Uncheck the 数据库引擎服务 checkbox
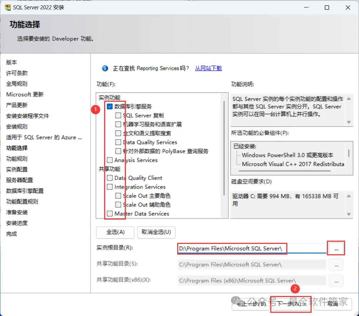The height and width of the screenshot is (316, 359). (110, 106)
